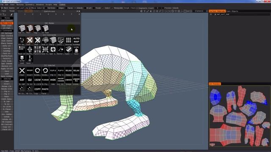Click Mark Seams button in sidebar
Viewport: 271px width, 152px height.
coord(7,23)
